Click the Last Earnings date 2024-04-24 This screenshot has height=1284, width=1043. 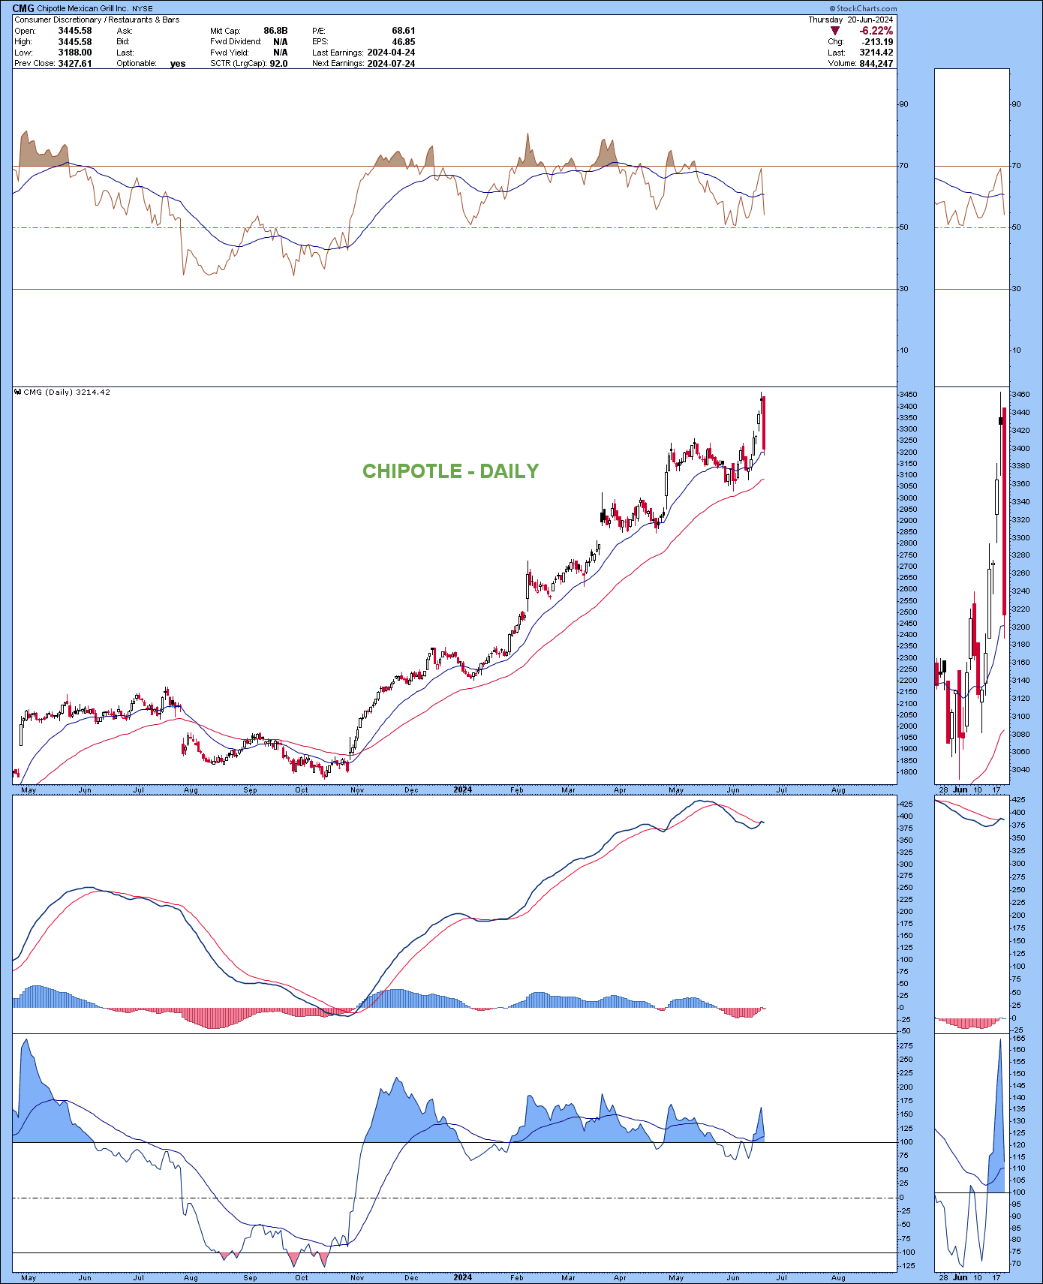[390, 53]
